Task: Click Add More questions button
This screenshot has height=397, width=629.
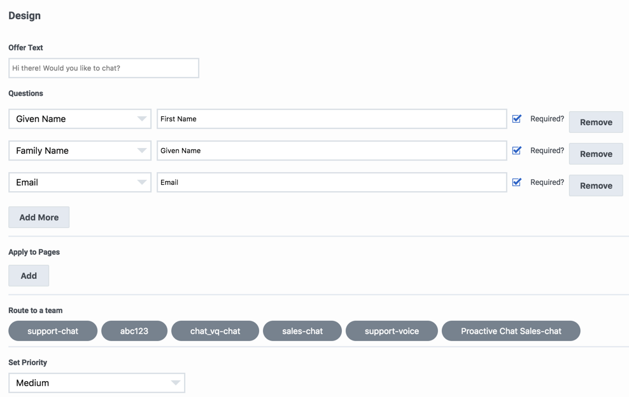Action: pos(39,217)
